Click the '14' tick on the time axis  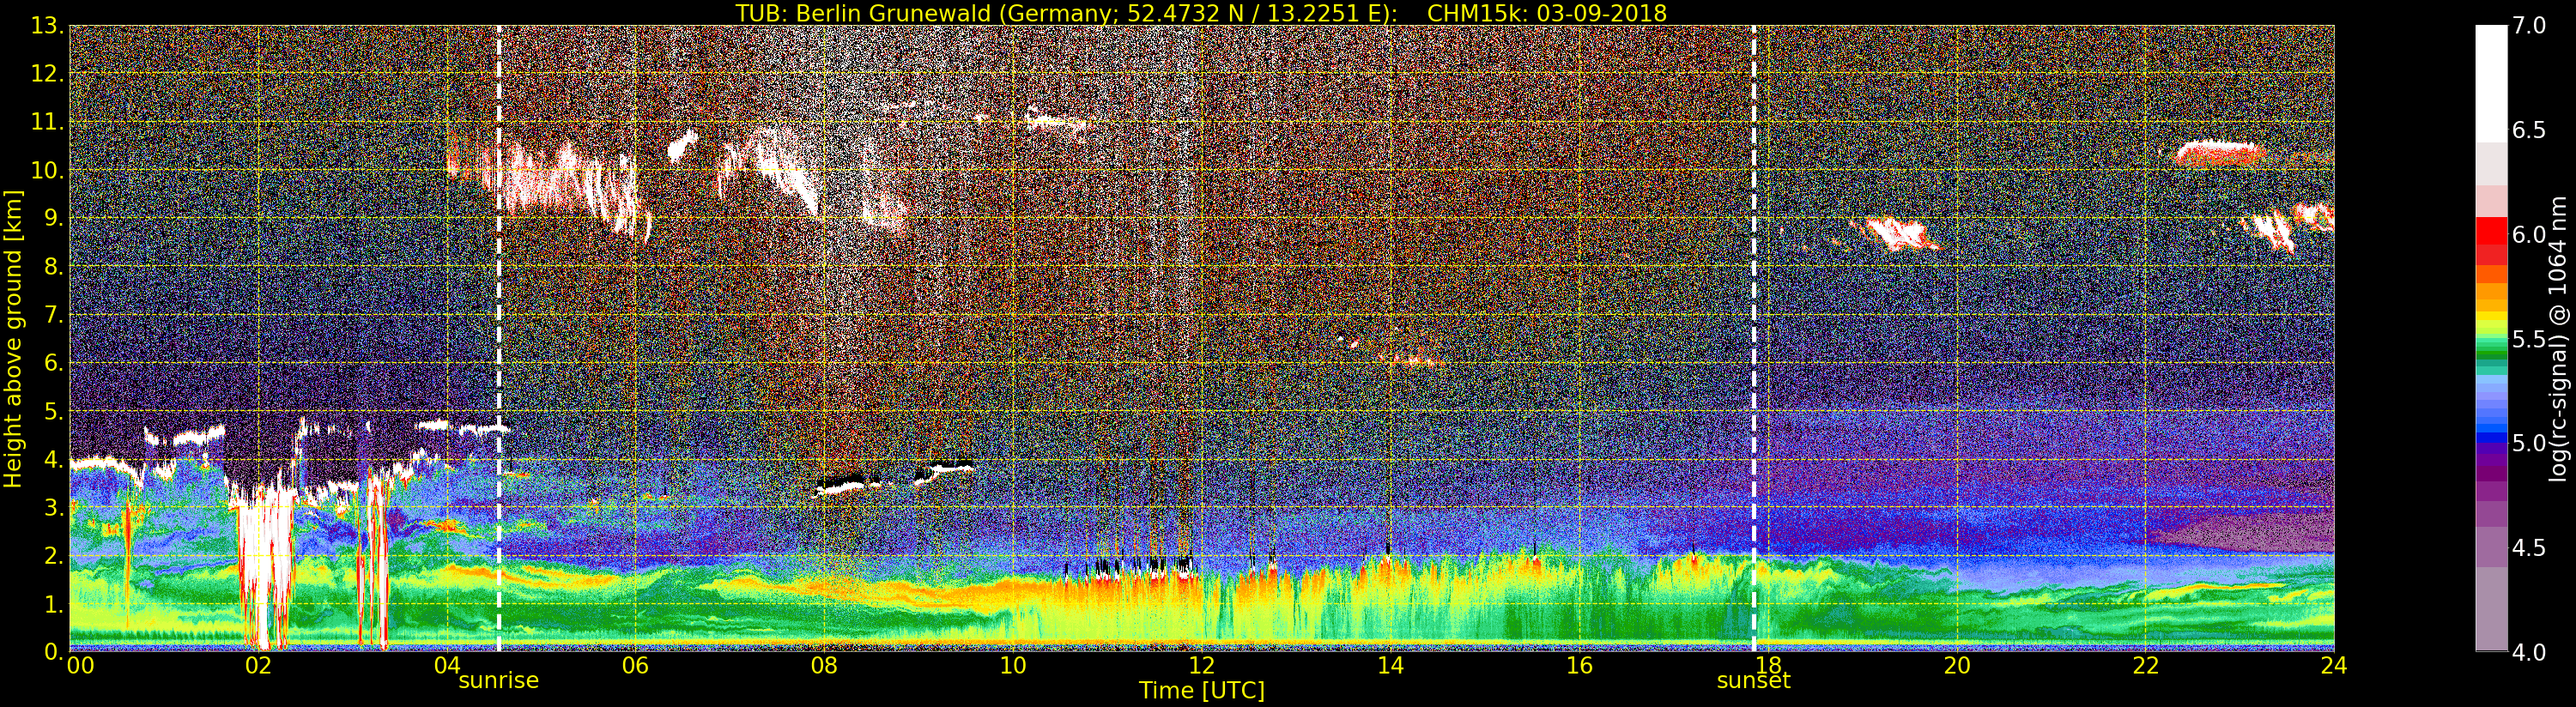pyautogui.click(x=1390, y=666)
